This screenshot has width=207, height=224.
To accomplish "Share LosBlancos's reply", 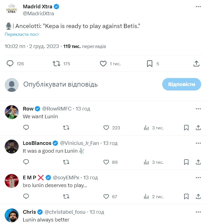I will 198,162.
